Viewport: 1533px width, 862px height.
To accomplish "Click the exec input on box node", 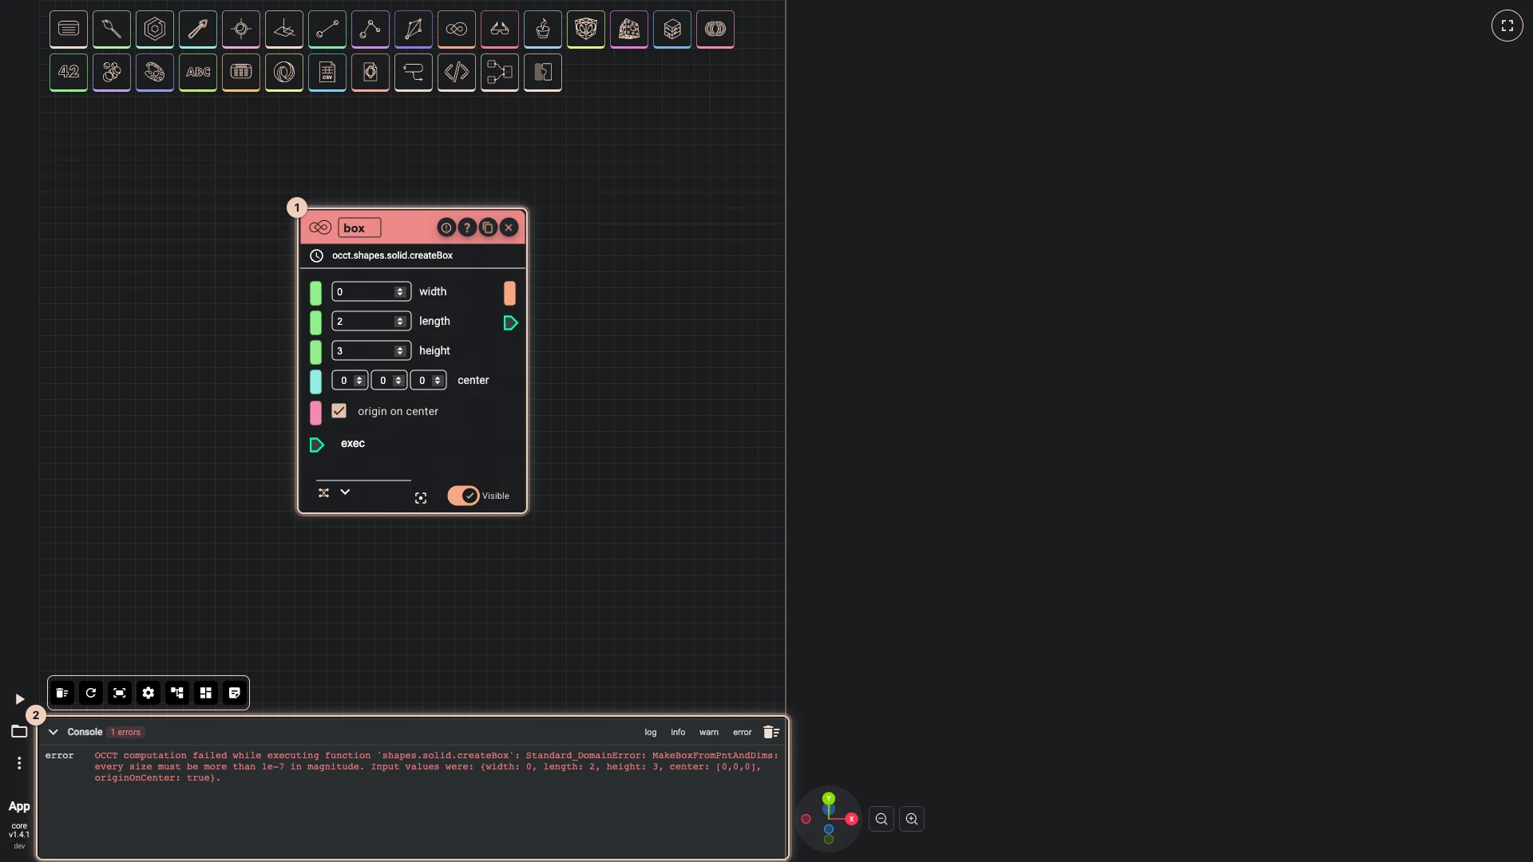I will [x=317, y=445].
